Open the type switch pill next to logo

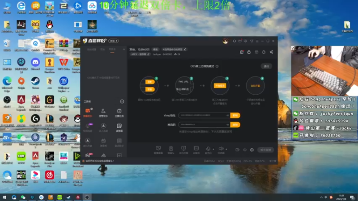point(114,41)
